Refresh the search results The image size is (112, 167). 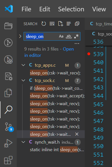43,24
